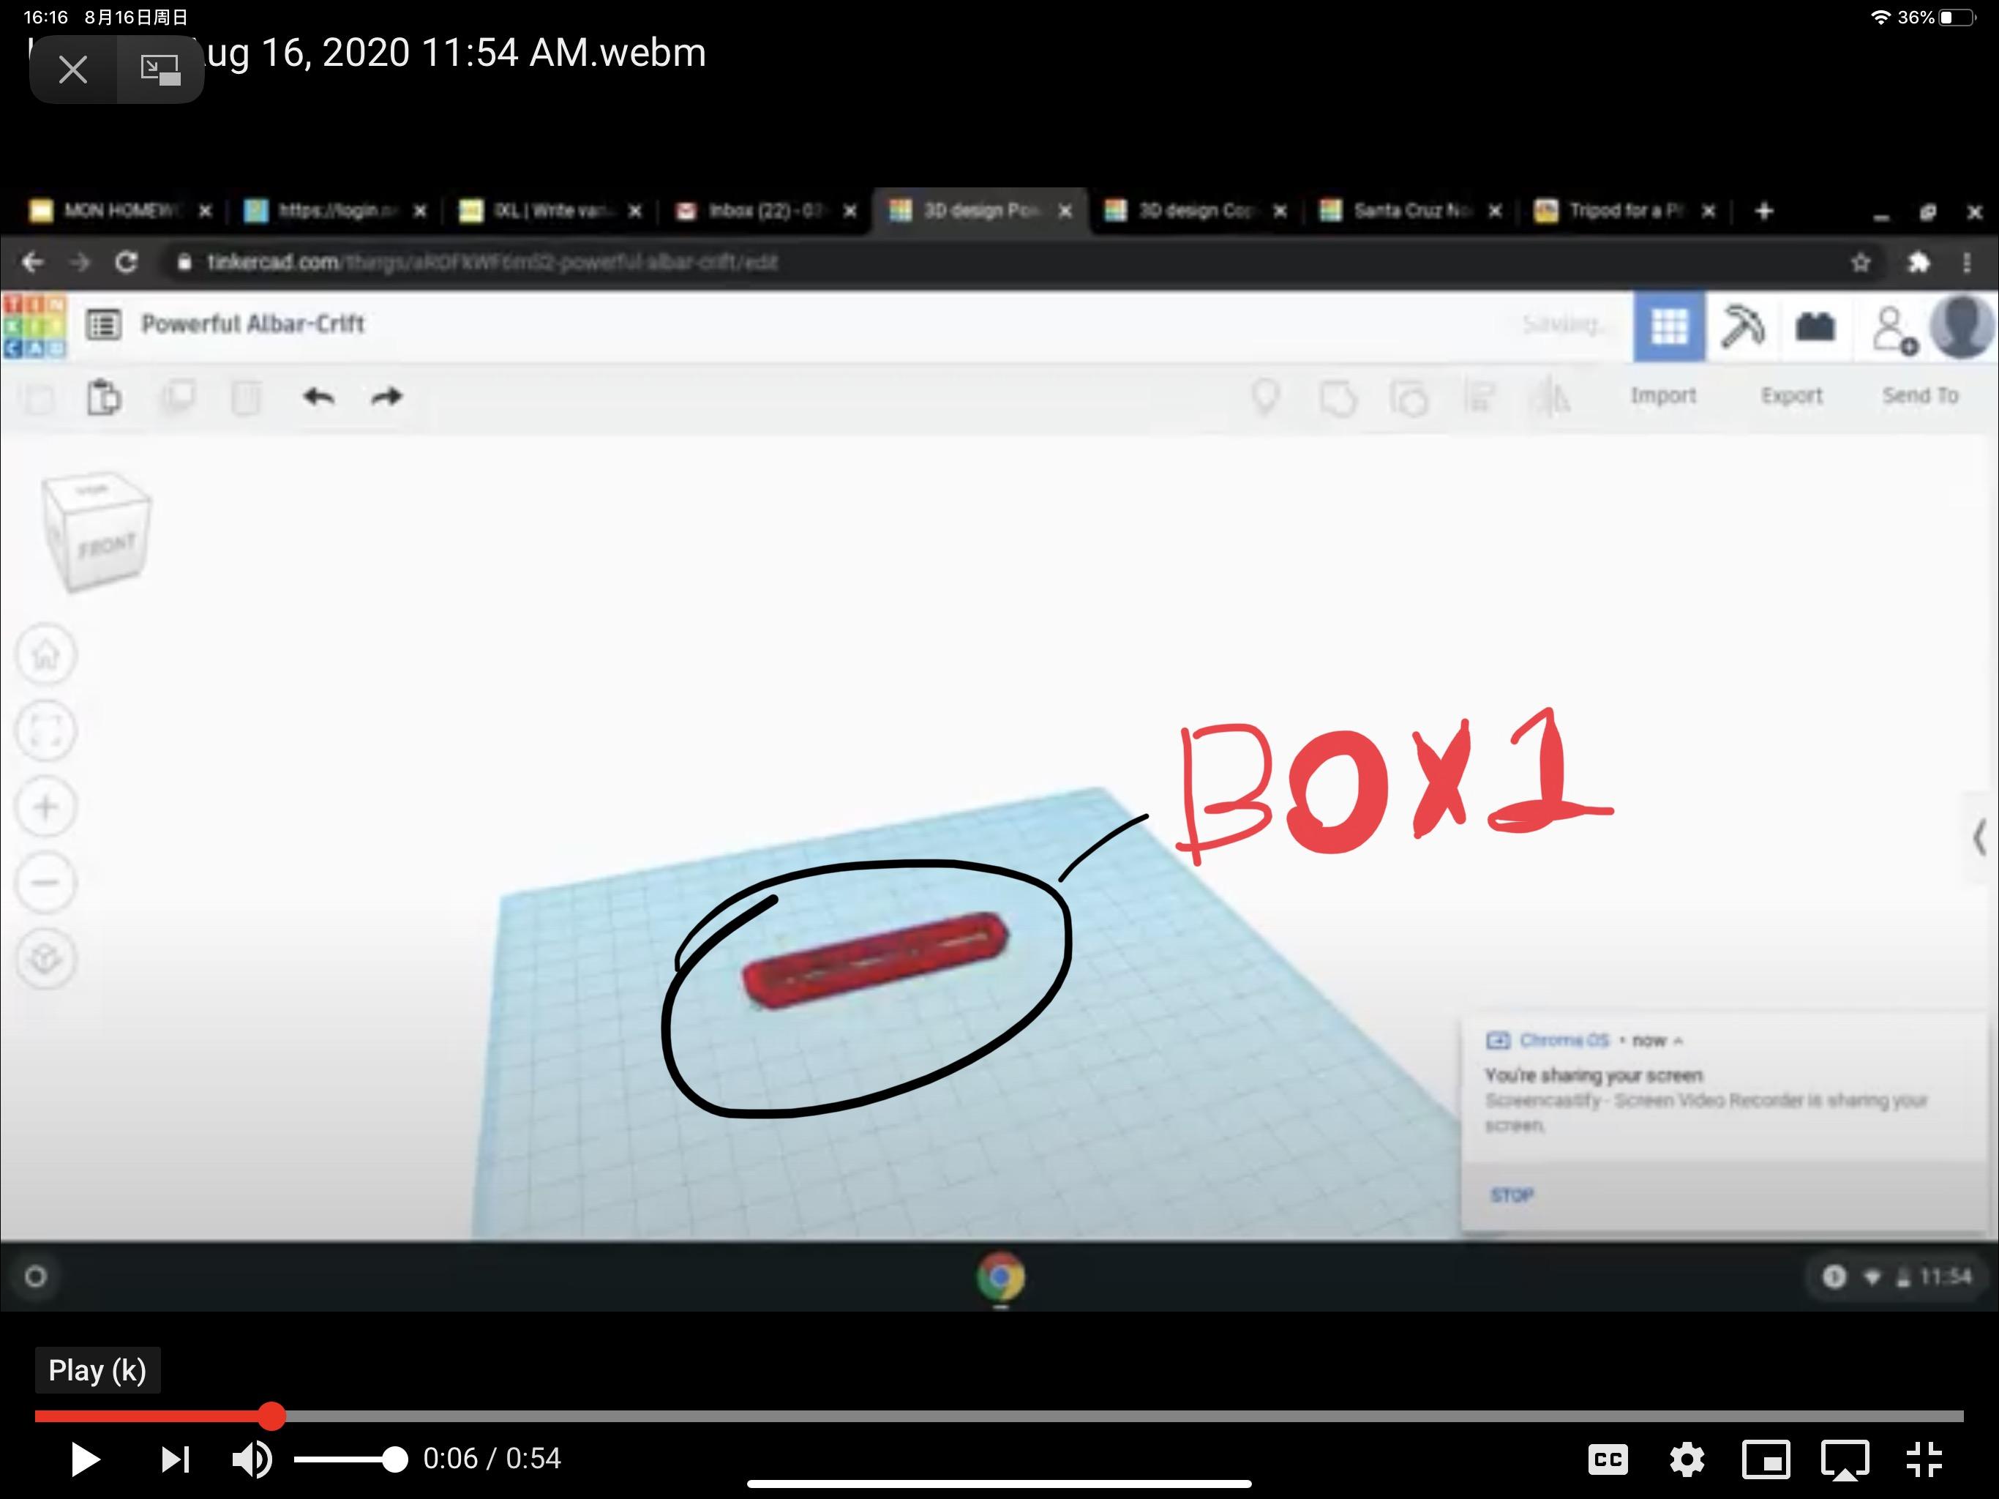The image size is (1999, 1499).
Task: Click the Export button
Action: pyautogui.click(x=1791, y=395)
